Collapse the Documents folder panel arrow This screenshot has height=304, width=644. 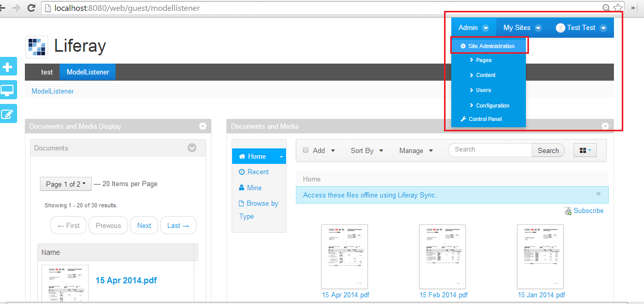pos(192,148)
